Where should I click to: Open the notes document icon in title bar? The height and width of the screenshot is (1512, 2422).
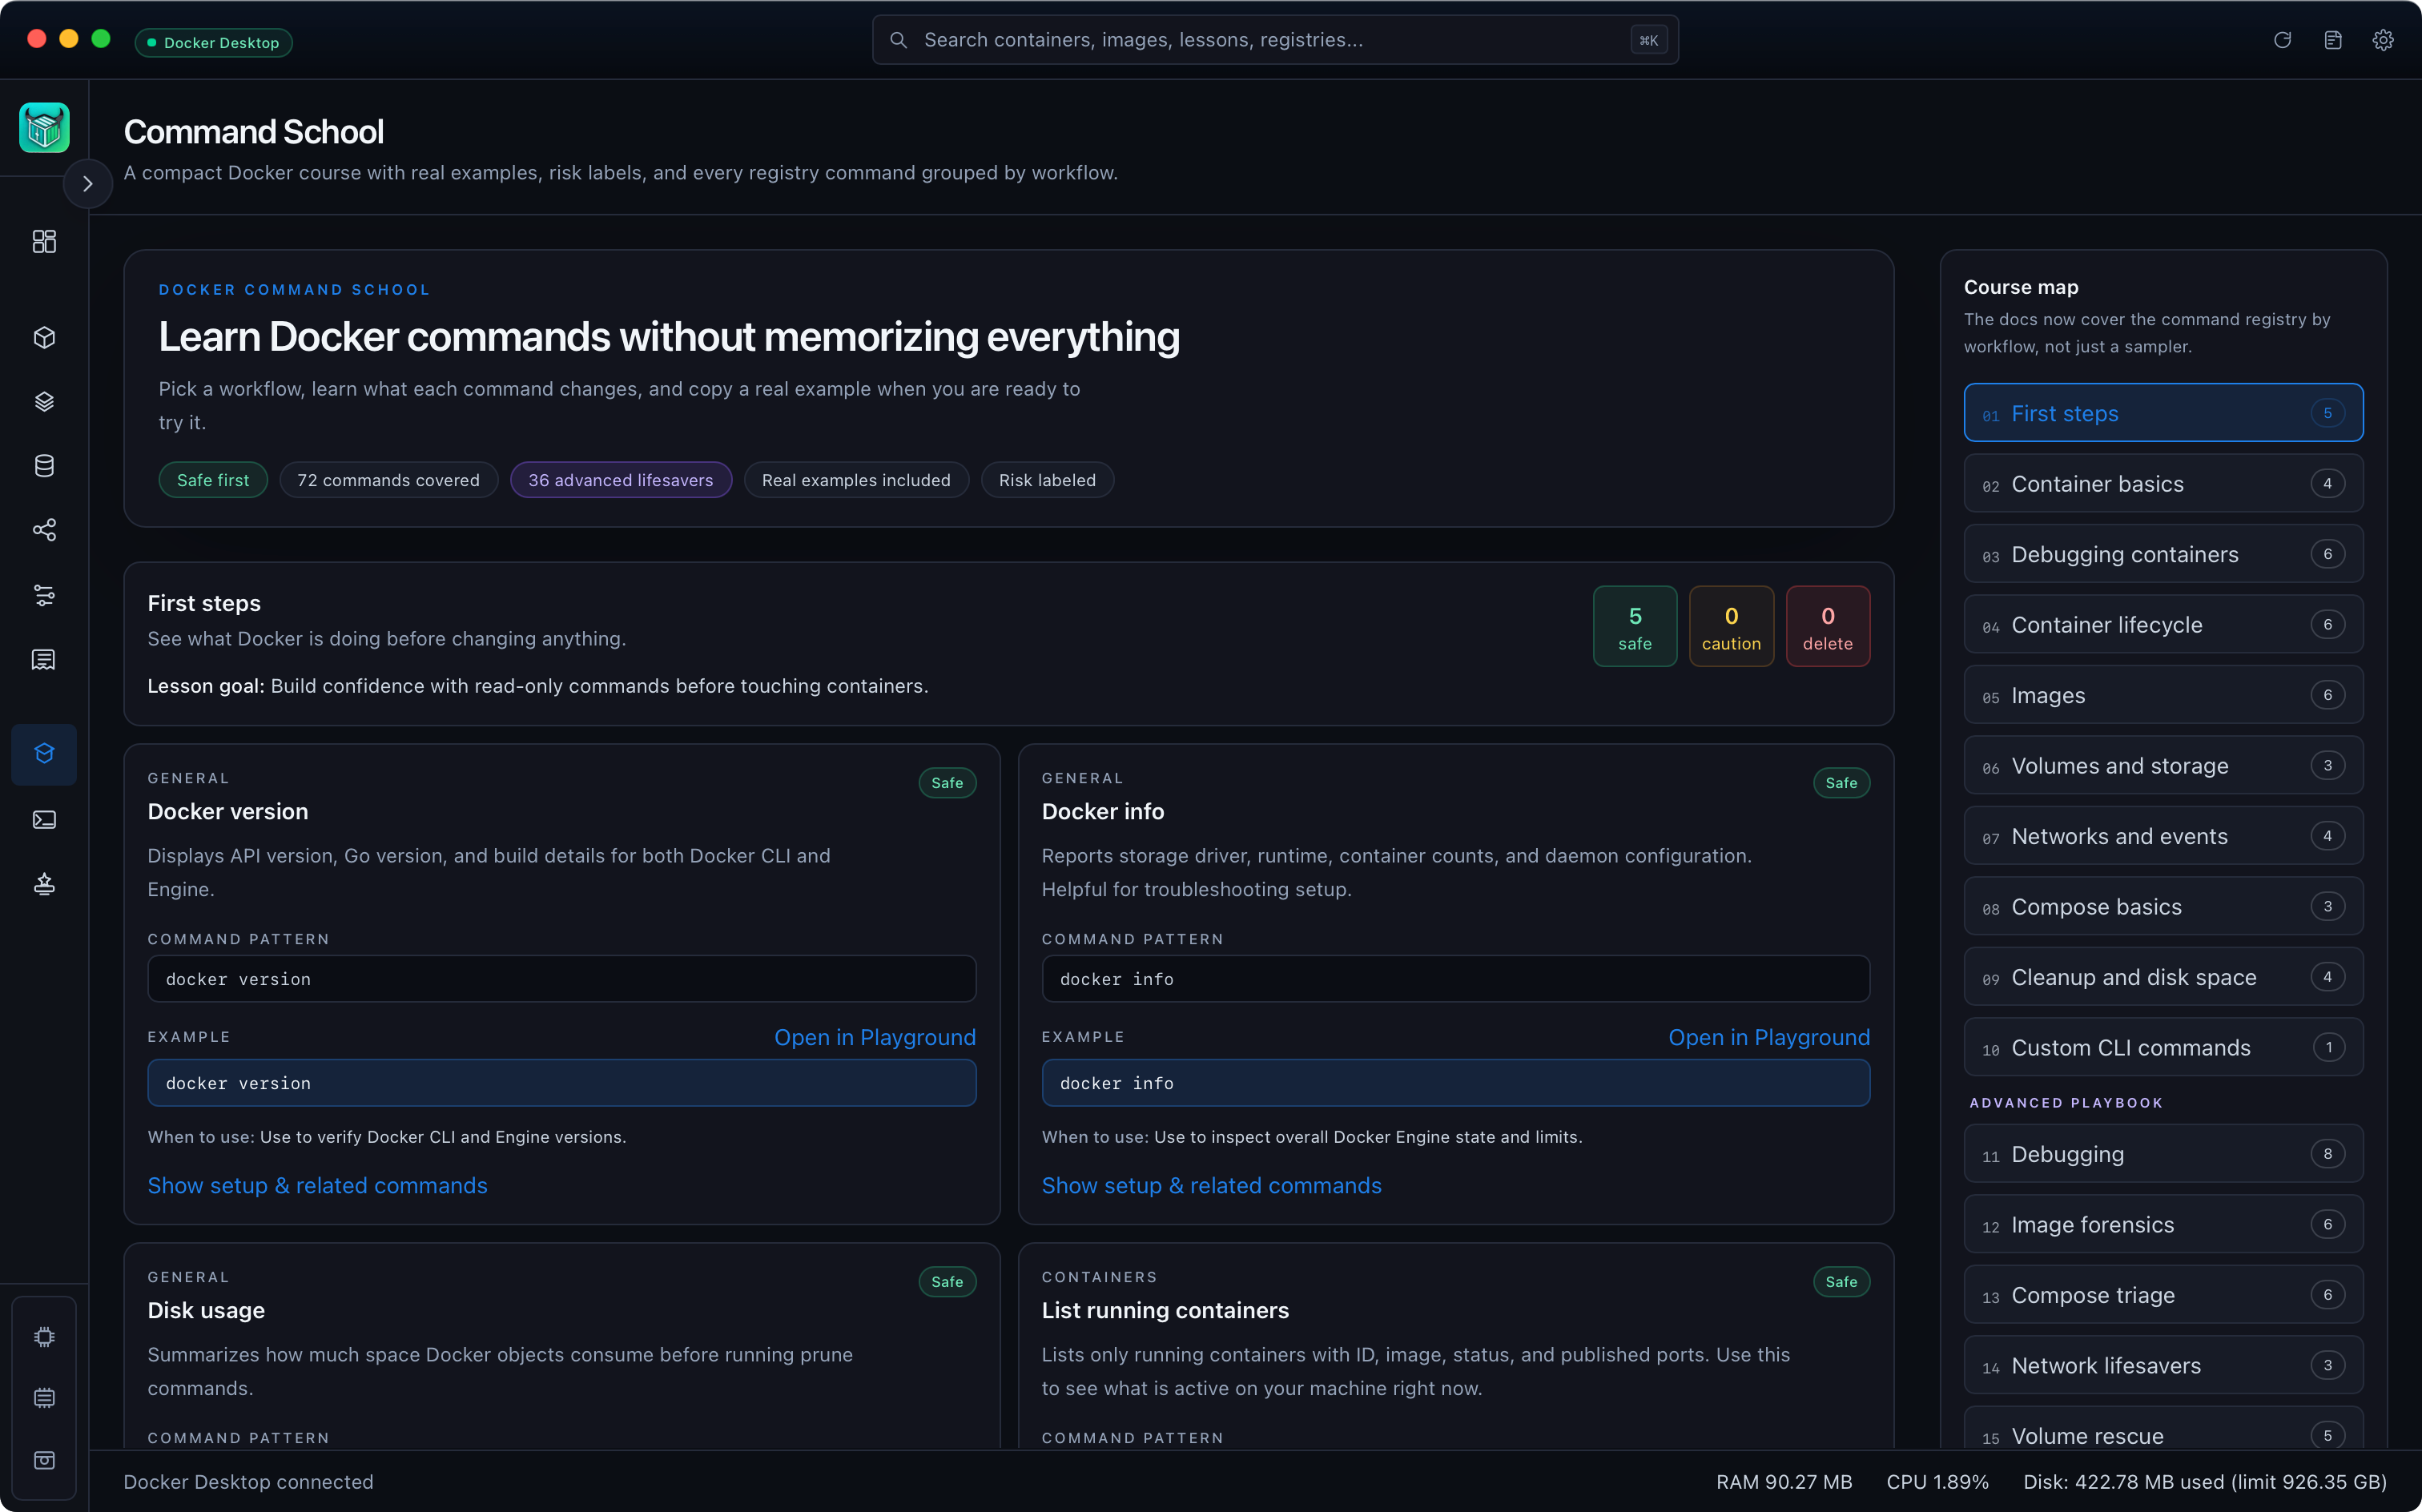tap(2333, 40)
